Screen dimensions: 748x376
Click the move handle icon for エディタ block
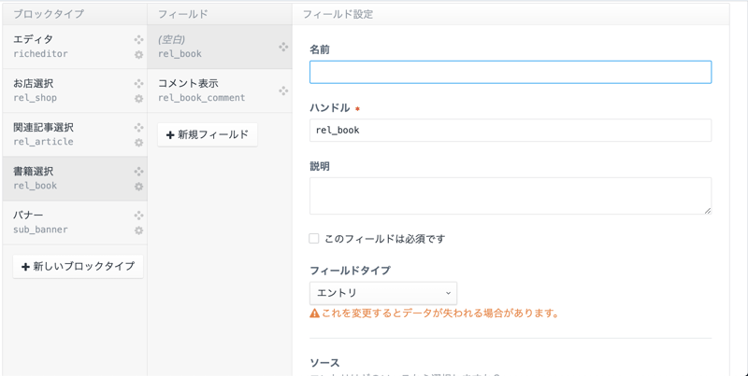click(138, 40)
